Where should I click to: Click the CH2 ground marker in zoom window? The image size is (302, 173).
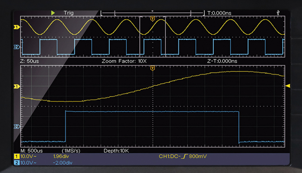17,126
